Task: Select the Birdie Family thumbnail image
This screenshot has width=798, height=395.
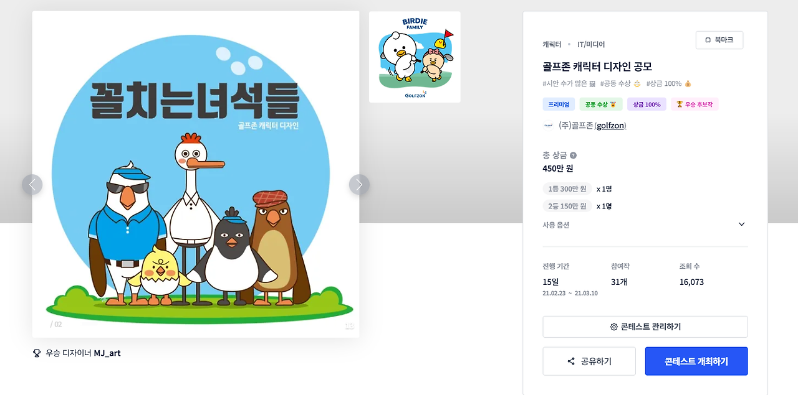Action: point(415,57)
